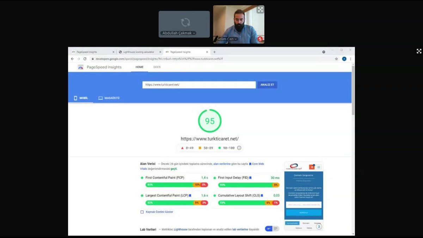Click the green 95 score gauge
Image resolution: width=423 pixels, height=238 pixels.
(210, 121)
